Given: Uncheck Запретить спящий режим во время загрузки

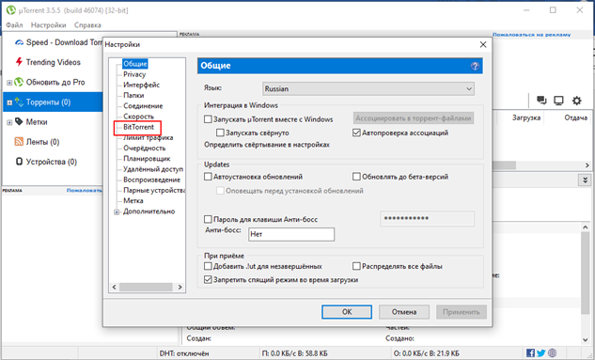Looking at the screenshot, I should pyautogui.click(x=208, y=280).
